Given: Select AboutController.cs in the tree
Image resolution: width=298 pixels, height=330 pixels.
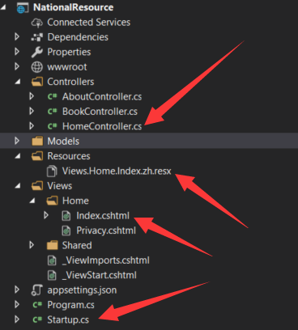Looking at the screenshot, I should click(x=102, y=96).
